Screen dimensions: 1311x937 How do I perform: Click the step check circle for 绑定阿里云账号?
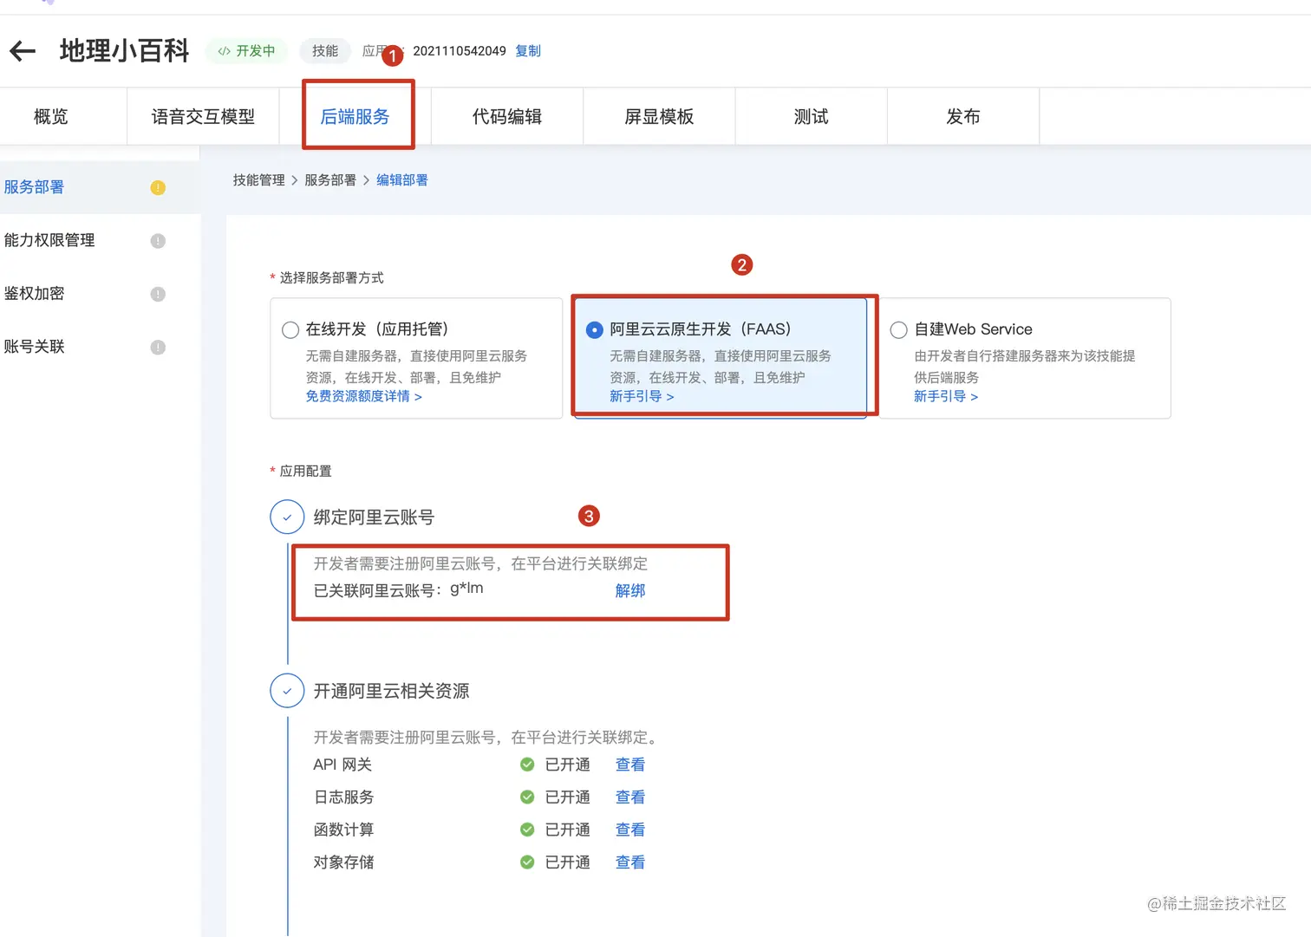click(287, 517)
